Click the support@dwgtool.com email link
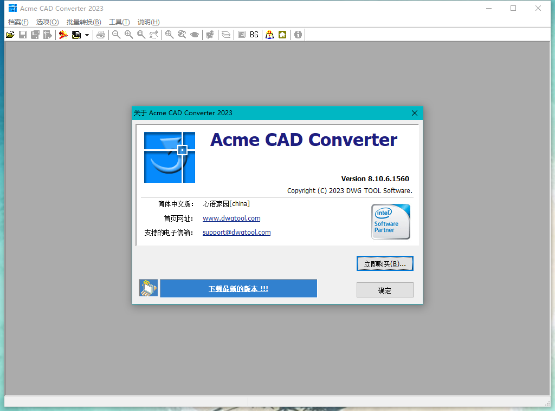This screenshot has width=555, height=411. pyautogui.click(x=236, y=233)
